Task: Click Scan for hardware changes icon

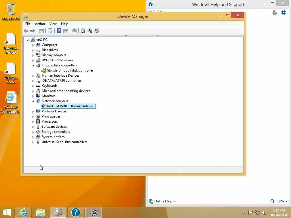Action: coord(74,31)
